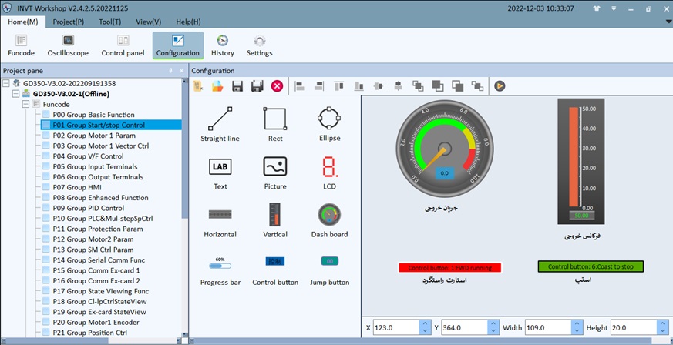This screenshot has width=673, height=345.
Task: Pick the Dash board gauge widget
Action: (329, 221)
